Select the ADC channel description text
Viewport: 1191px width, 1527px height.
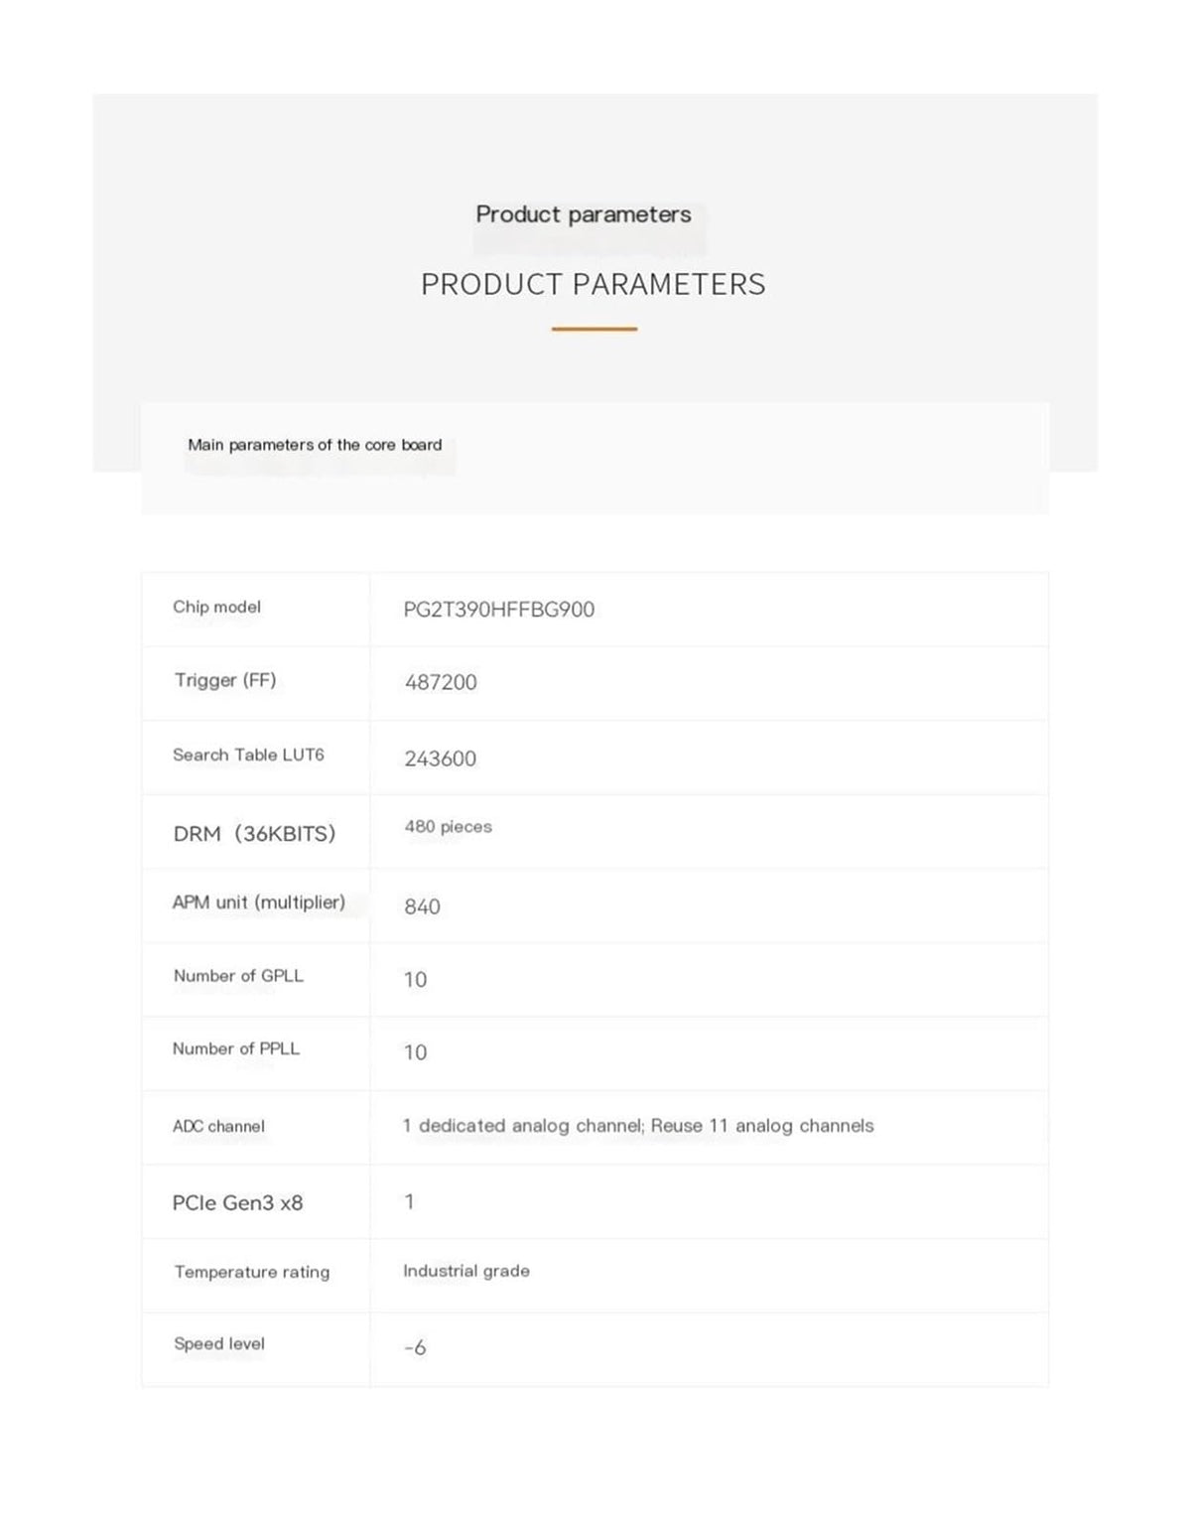(x=638, y=1126)
